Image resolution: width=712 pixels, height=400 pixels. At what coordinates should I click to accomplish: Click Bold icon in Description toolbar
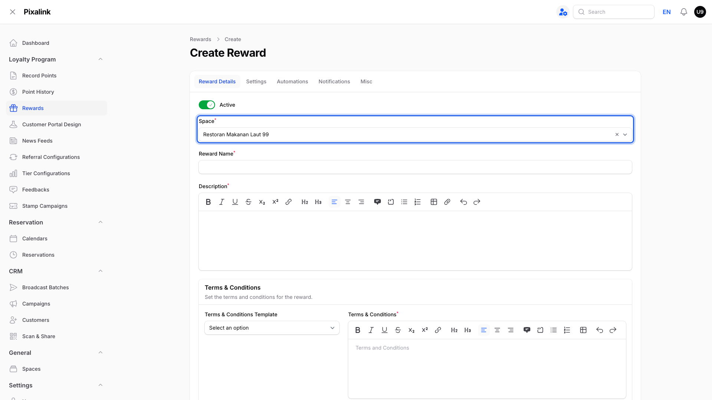click(208, 202)
